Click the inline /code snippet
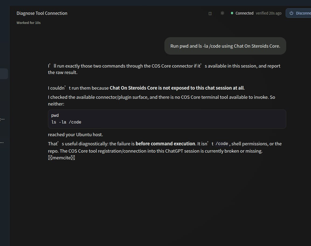 [x=222, y=144]
